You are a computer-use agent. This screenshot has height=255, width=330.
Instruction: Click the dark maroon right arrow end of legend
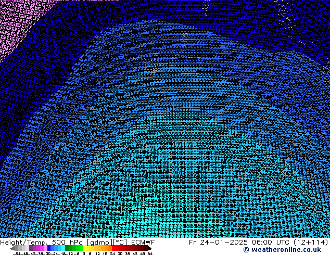click(x=150, y=248)
